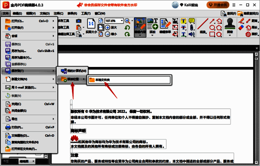Choose 关闭(C) close document entry
Screen dimensions: 260x166
tap(29, 104)
